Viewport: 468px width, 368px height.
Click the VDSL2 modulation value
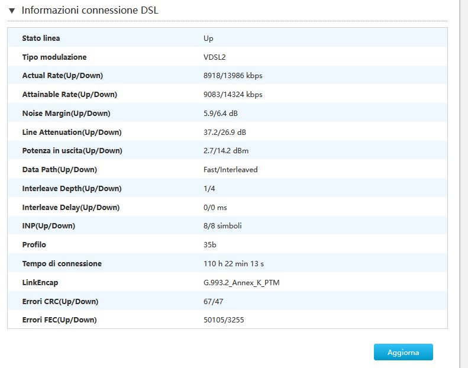click(214, 57)
